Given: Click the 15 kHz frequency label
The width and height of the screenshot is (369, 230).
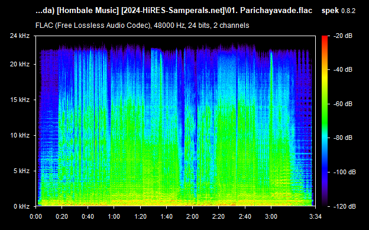Looking at the screenshot, I should [20, 100].
